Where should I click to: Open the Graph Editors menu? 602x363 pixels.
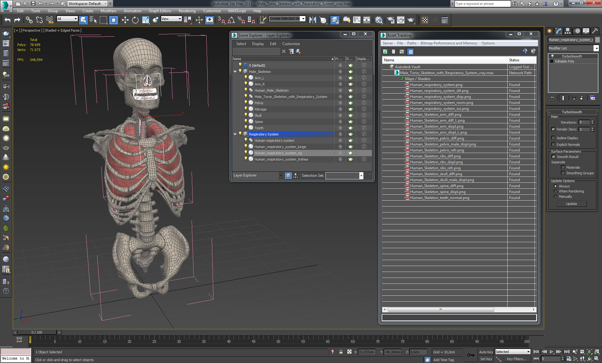(x=160, y=11)
